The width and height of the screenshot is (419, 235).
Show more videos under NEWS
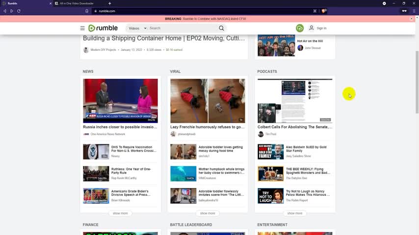click(x=120, y=213)
